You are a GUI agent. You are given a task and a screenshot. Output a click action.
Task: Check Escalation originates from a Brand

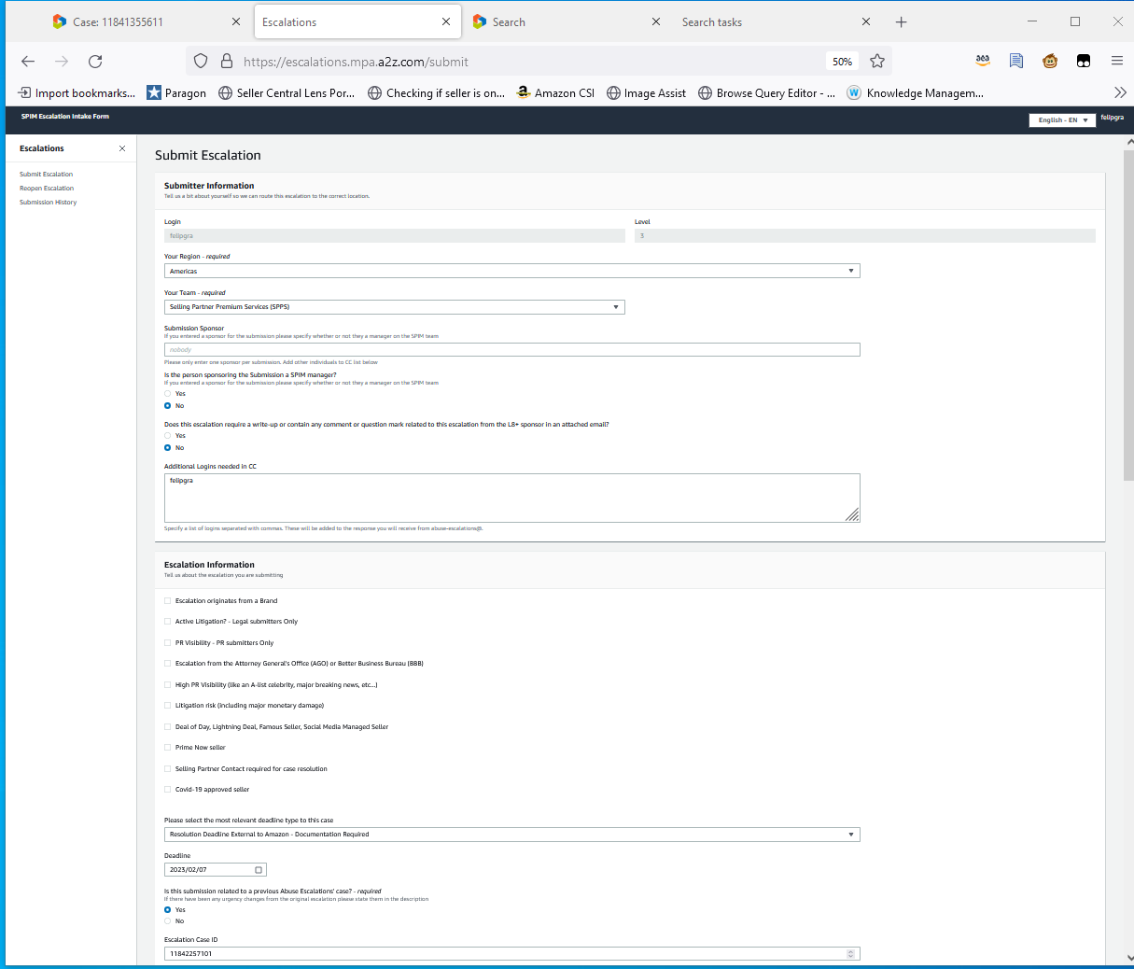(168, 601)
